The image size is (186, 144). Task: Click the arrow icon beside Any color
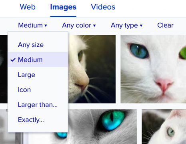coord(94,26)
